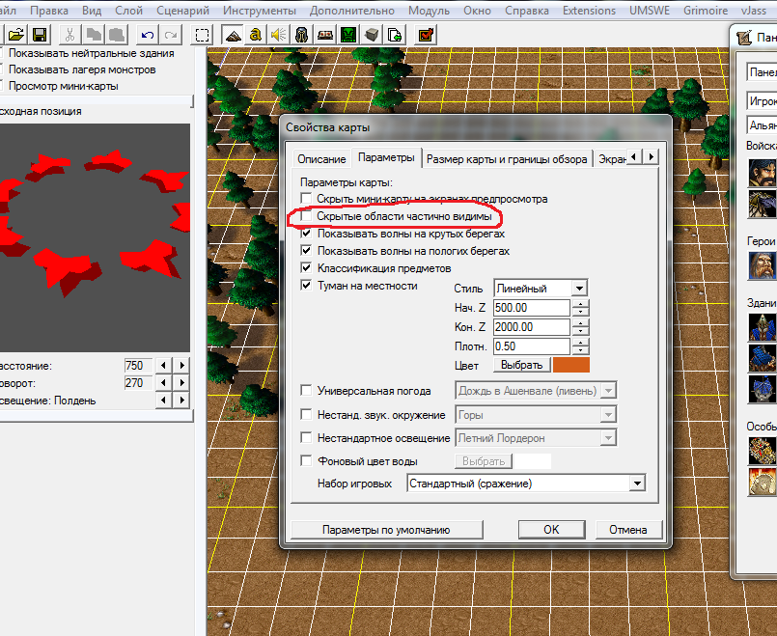The width and height of the screenshot is (777, 636).
Task: Uncheck Показывать волны на крутых берегах
Action: pos(306,234)
